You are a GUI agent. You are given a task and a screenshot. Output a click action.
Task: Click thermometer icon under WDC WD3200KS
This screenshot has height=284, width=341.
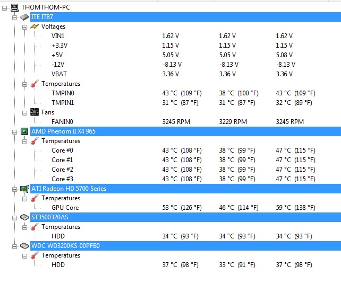[x=35, y=255]
